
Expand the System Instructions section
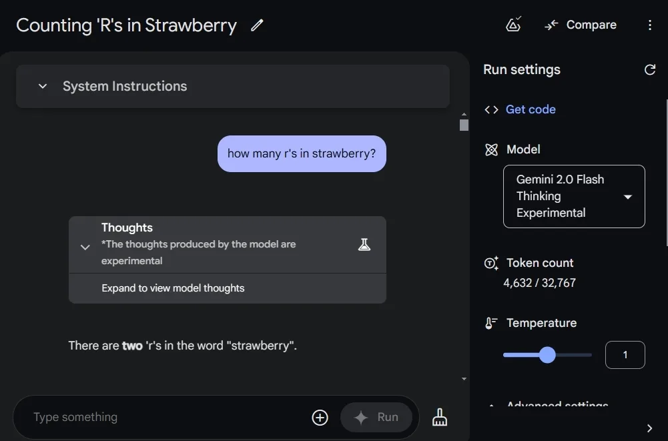point(233,86)
